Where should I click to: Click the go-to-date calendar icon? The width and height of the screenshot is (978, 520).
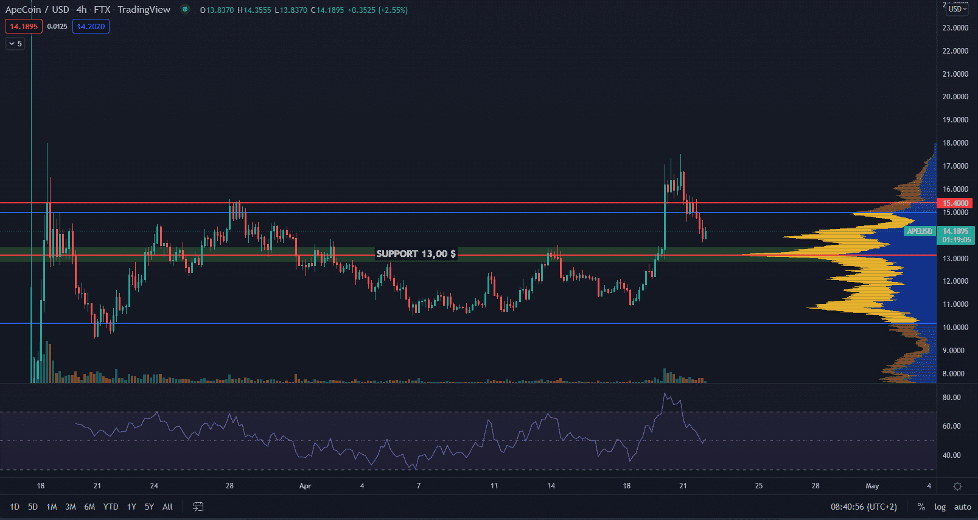(x=198, y=507)
